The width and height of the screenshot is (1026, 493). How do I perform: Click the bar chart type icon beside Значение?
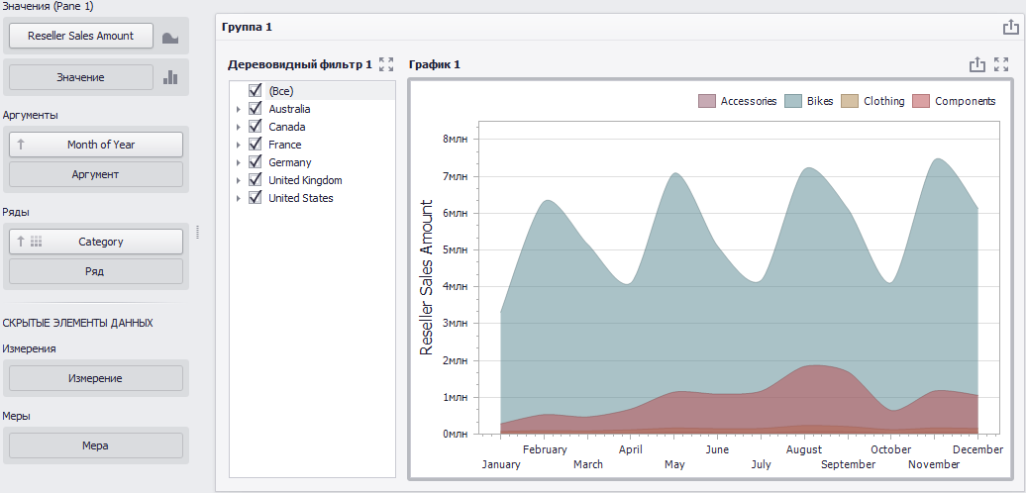(x=170, y=77)
